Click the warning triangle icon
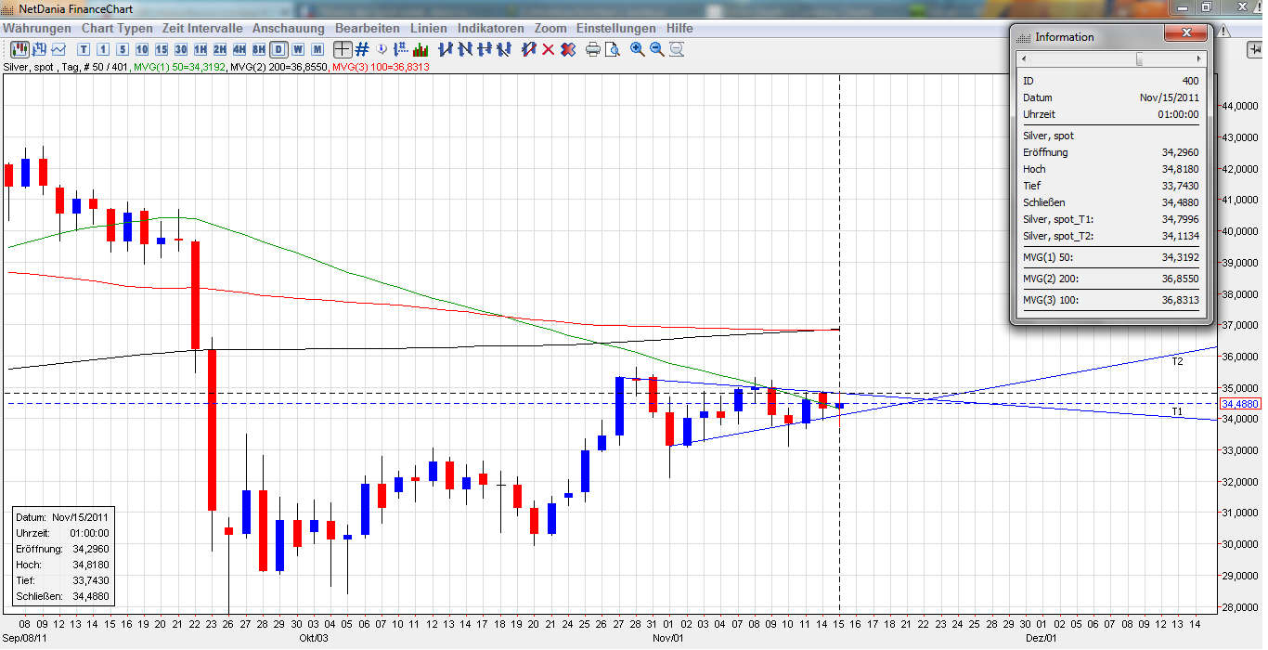 [x=1224, y=31]
